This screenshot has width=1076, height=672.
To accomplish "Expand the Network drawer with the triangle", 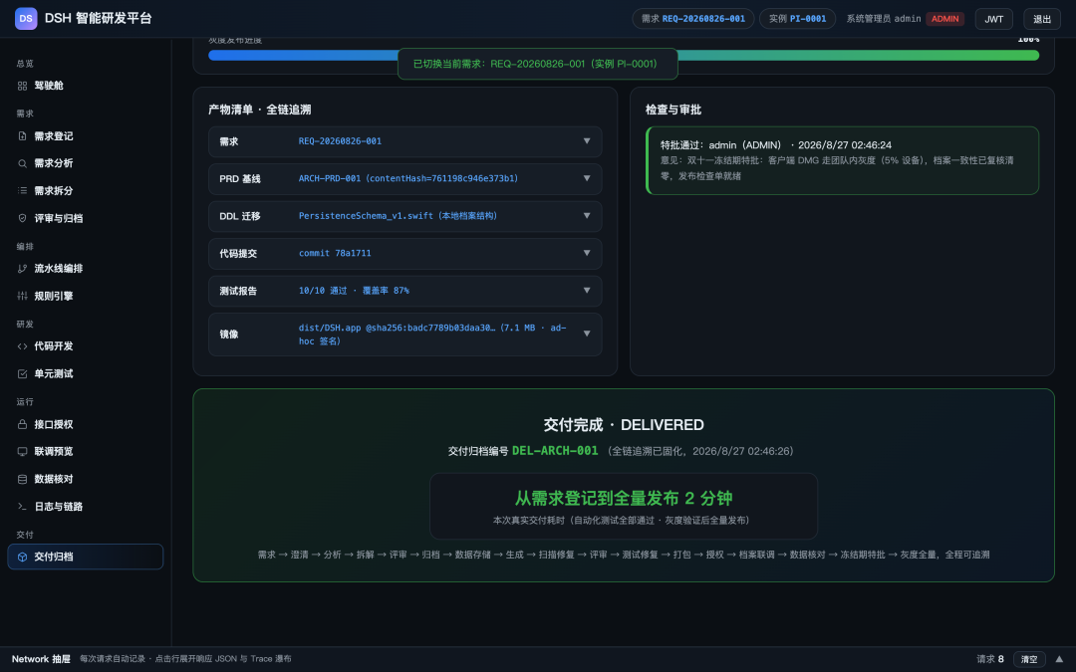I will (x=1059, y=659).
